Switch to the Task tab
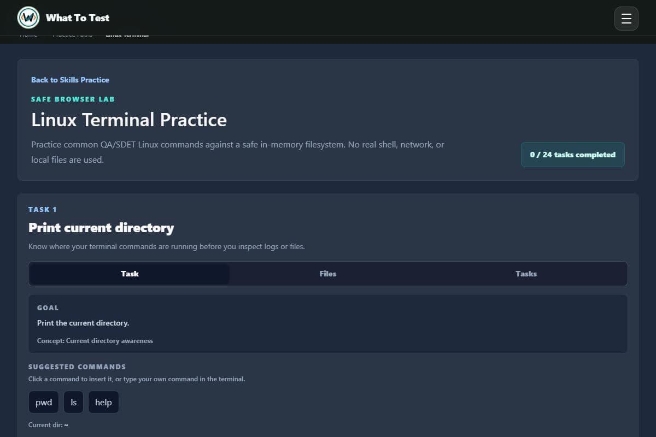Viewport: 656px width, 437px height. (130, 274)
